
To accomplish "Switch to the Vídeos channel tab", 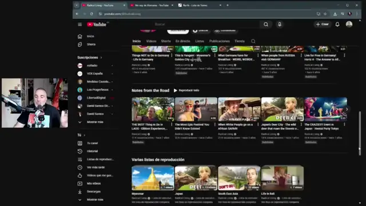I will click(x=151, y=41).
